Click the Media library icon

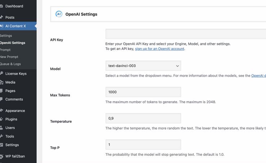click(1, 82)
